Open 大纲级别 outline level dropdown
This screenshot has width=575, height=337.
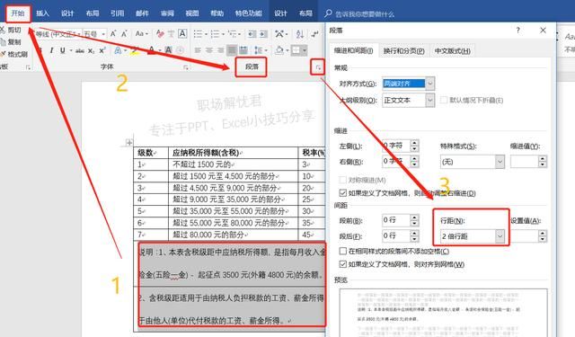(430, 100)
